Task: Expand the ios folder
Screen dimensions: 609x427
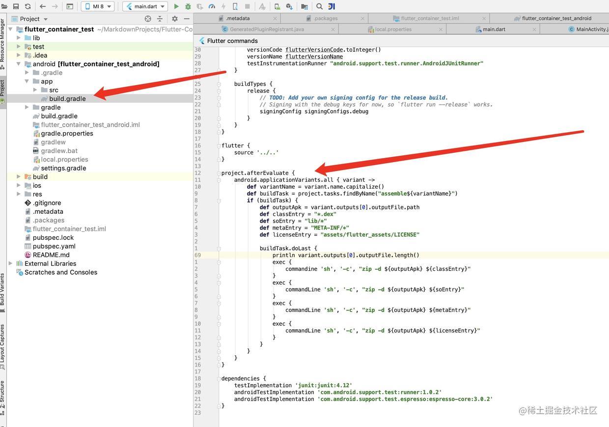Action: [19, 185]
